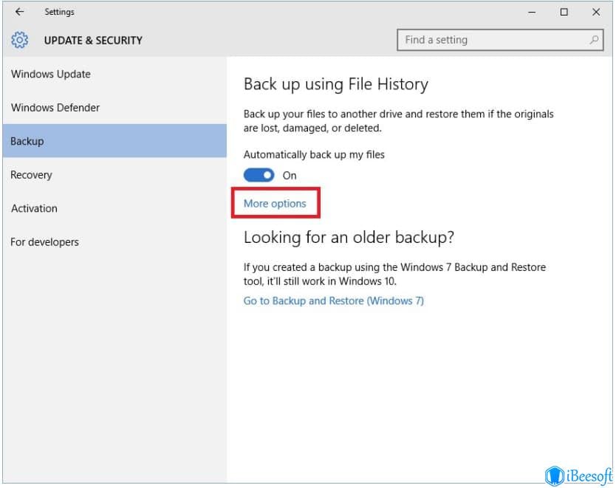This screenshot has width=616, height=488.
Task: Click the Settings gear icon
Action: (20, 40)
